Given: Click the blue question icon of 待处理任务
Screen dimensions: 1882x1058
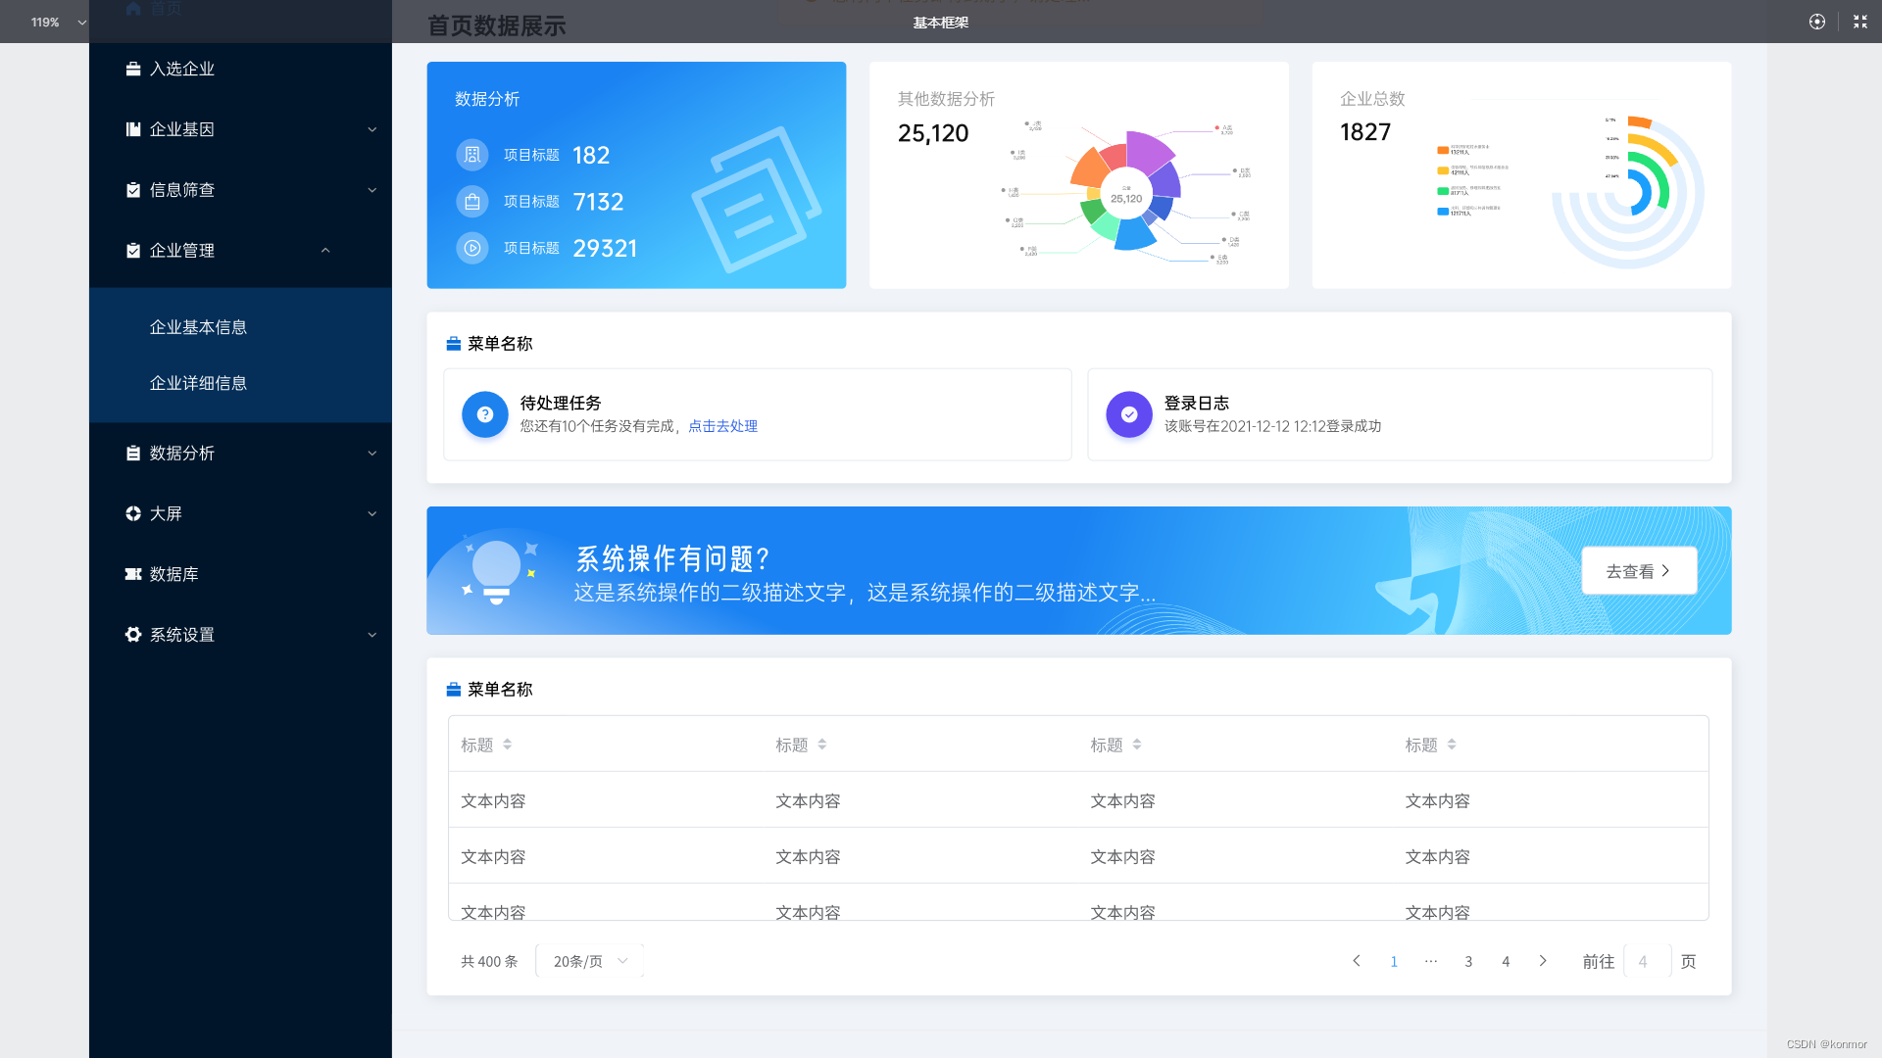Looking at the screenshot, I should [485, 414].
